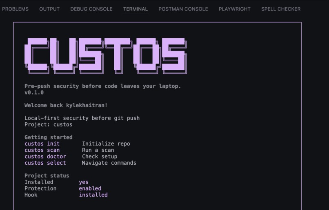Image resolution: width=329 pixels, height=210 pixels.
Task: Click the active TERMINAL tab
Action: point(136,9)
